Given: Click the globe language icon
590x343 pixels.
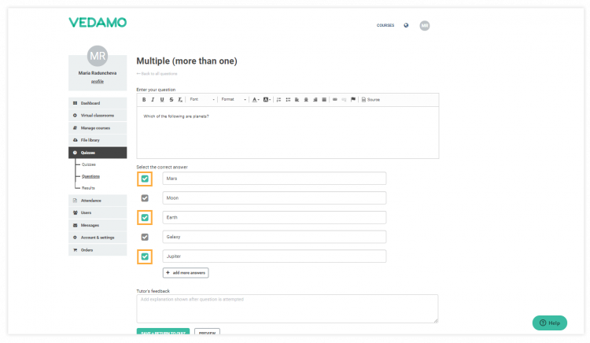Looking at the screenshot, I should coord(406,26).
